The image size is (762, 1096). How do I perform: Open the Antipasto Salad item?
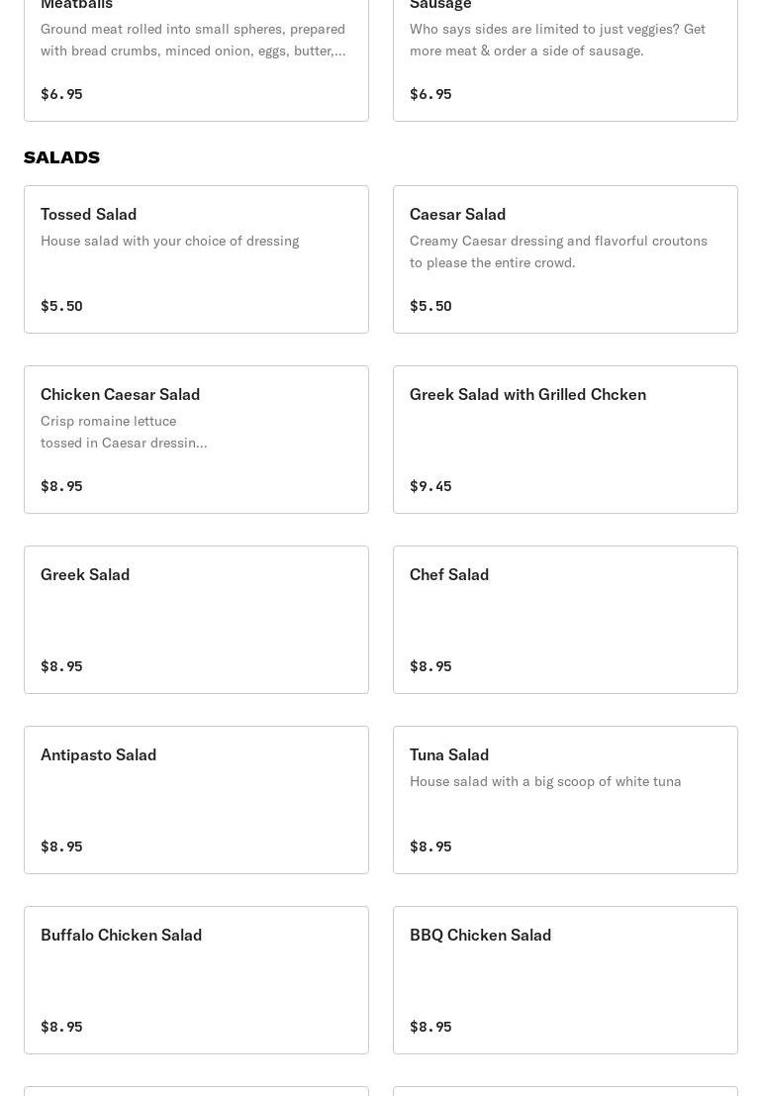pyautogui.click(x=196, y=800)
